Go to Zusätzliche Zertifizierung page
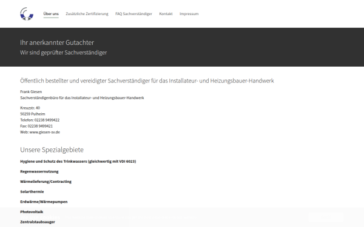This screenshot has height=227, width=364. pyautogui.click(x=87, y=14)
